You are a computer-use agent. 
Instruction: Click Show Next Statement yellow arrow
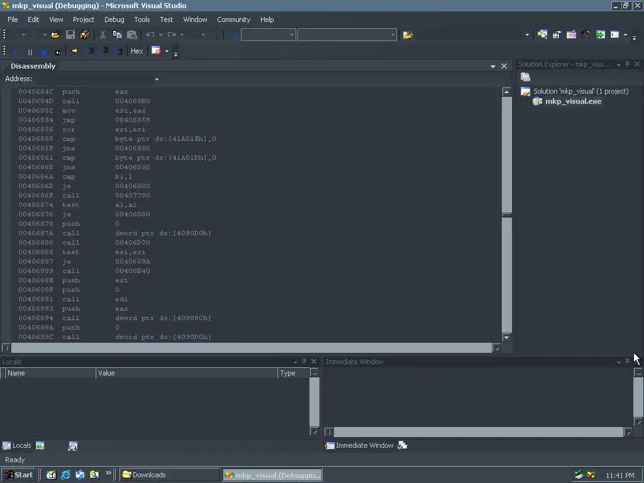coord(74,51)
